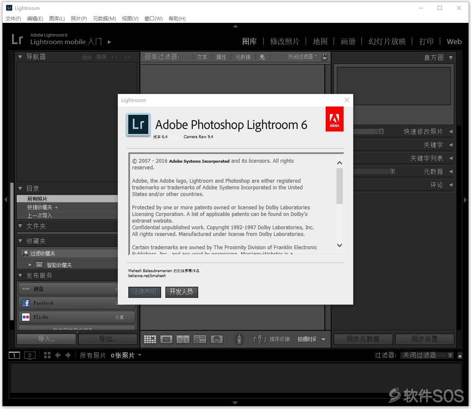Open Photo menu
The height and width of the screenshot is (409, 471).
point(79,19)
